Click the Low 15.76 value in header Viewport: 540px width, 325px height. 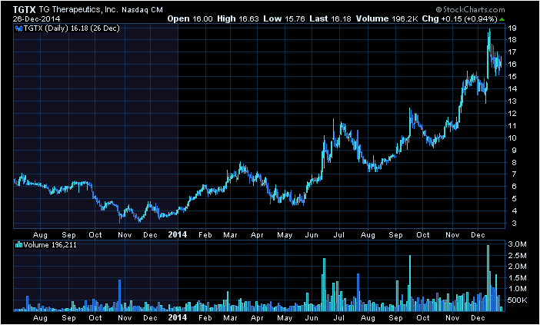click(x=284, y=19)
